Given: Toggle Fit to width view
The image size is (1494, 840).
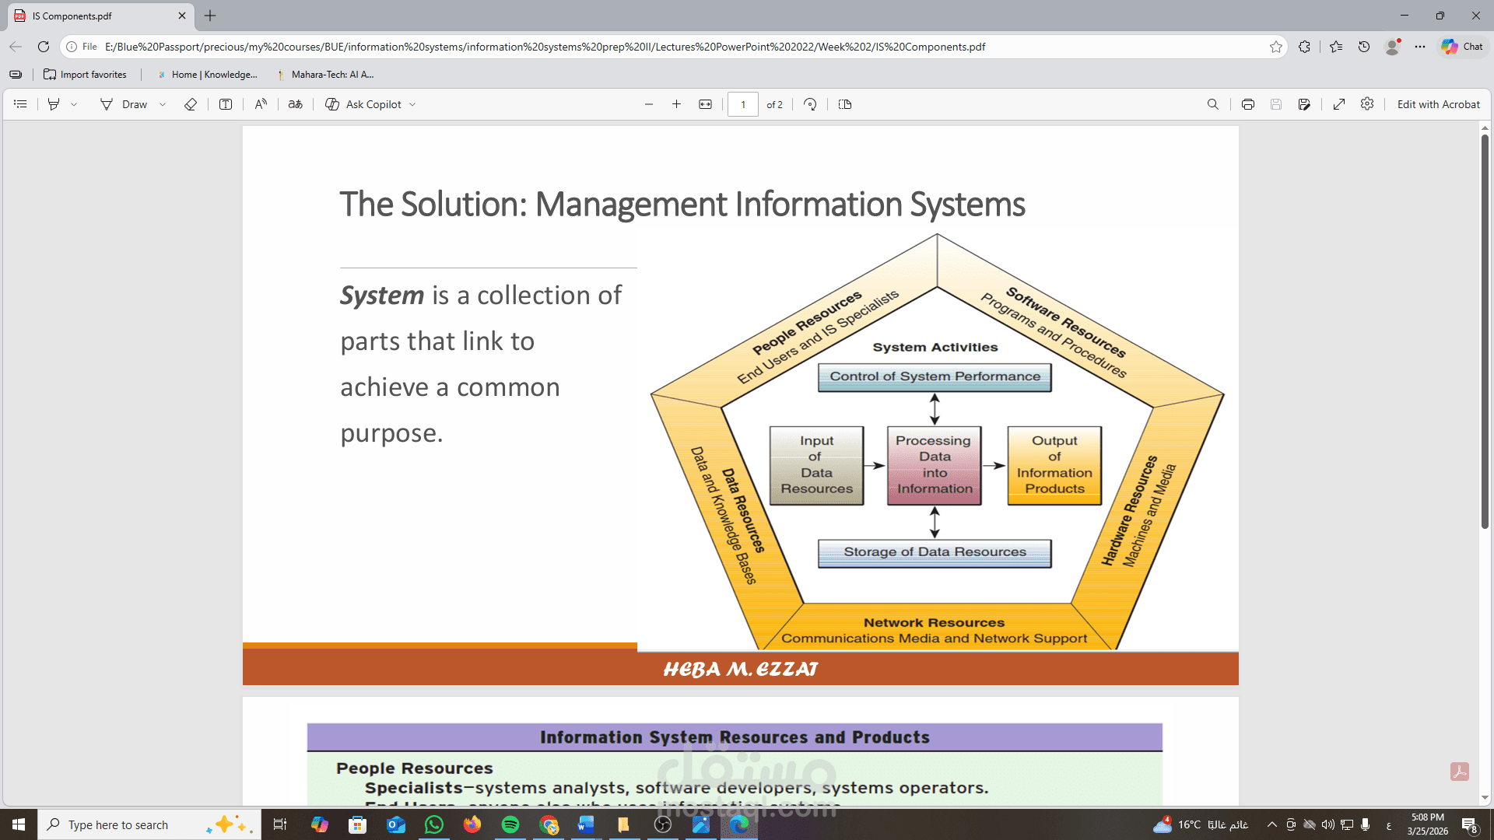Looking at the screenshot, I should [x=705, y=104].
